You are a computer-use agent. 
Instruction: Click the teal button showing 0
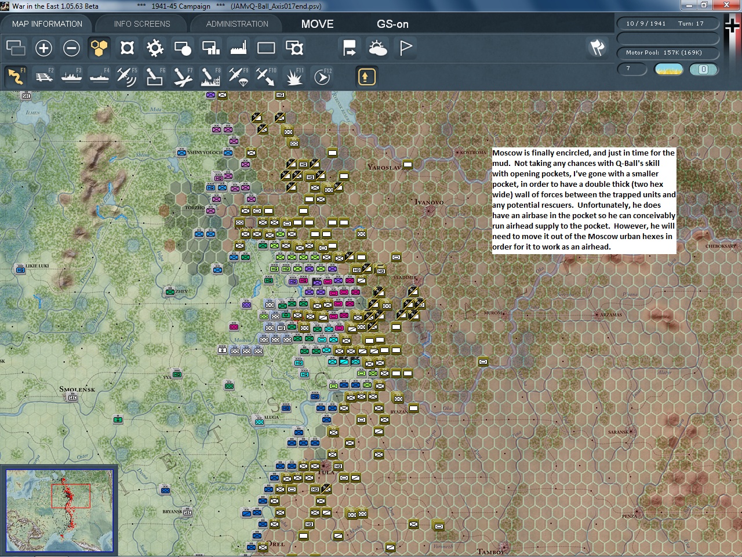click(703, 69)
